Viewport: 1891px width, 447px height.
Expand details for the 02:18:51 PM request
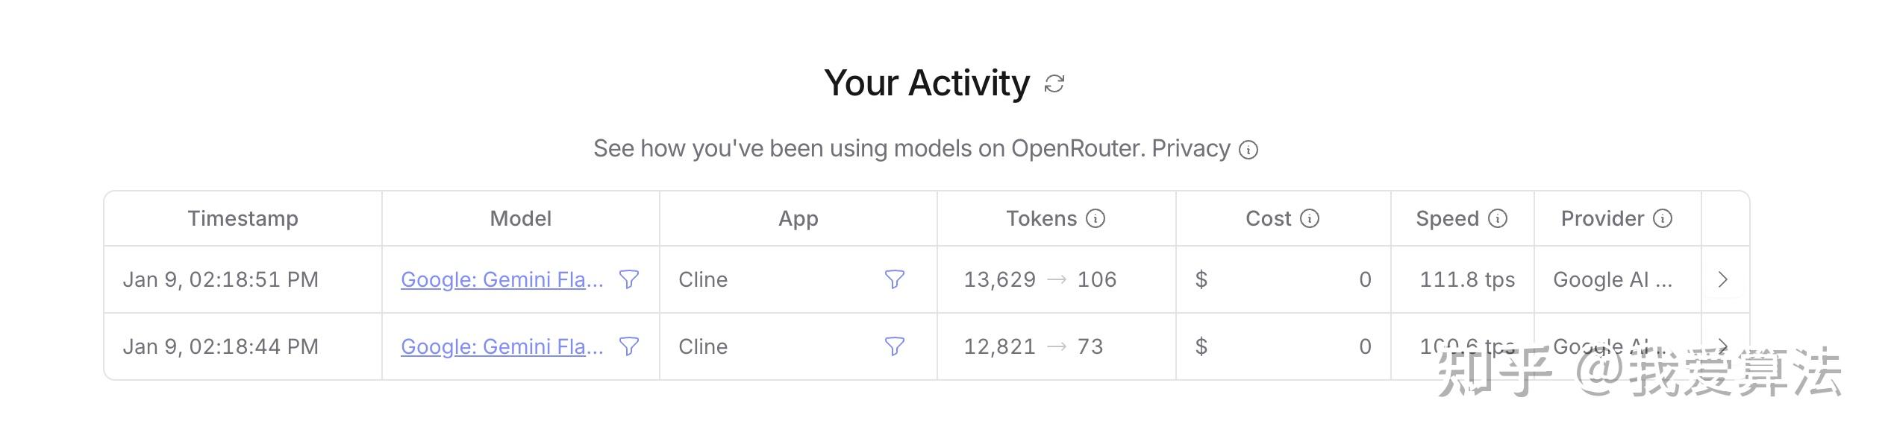(x=1724, y=280)
